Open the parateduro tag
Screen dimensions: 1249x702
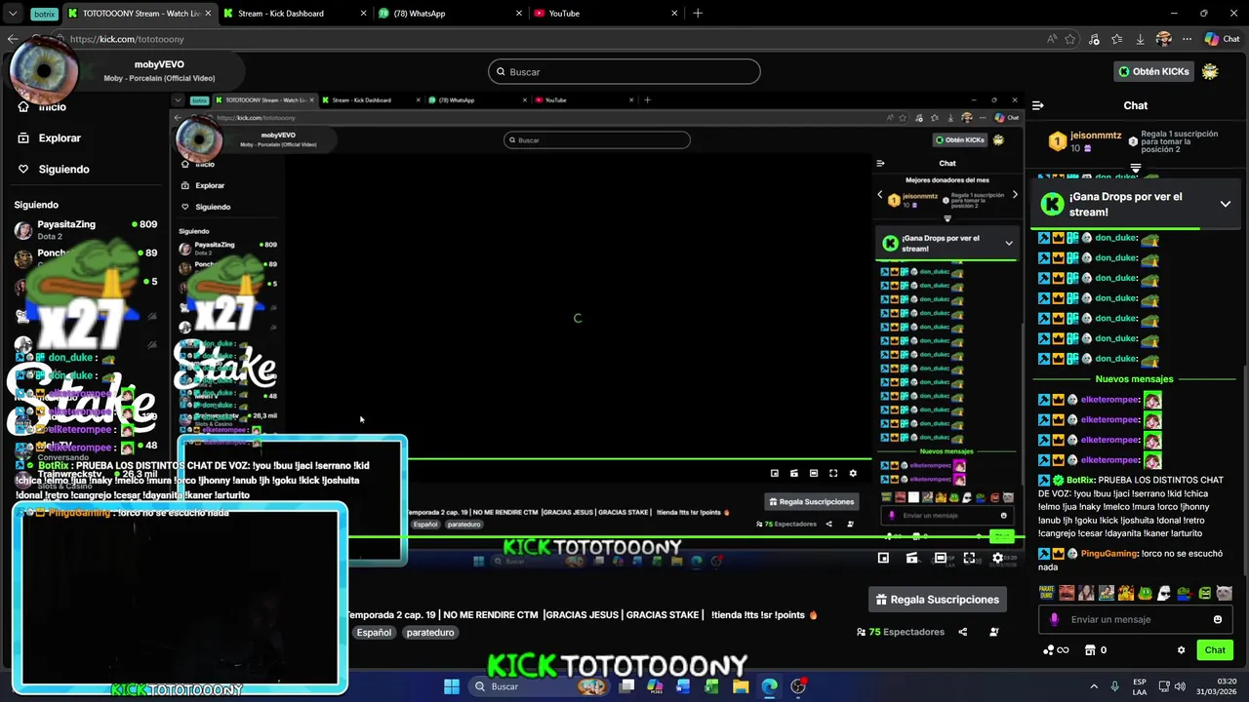(430, 633)
